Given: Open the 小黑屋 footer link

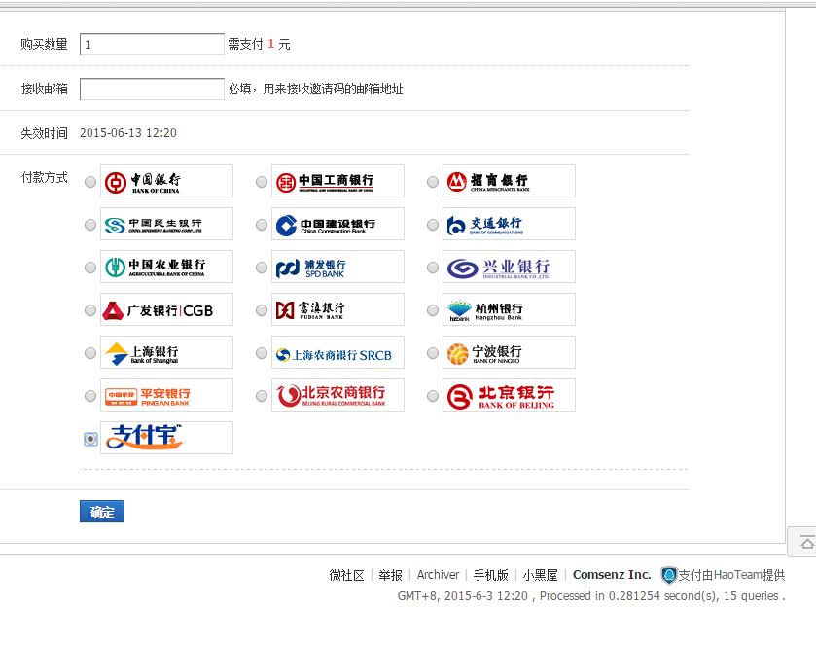Looking at the screenshot, I should pyautogui.click(x=540, y=575).
